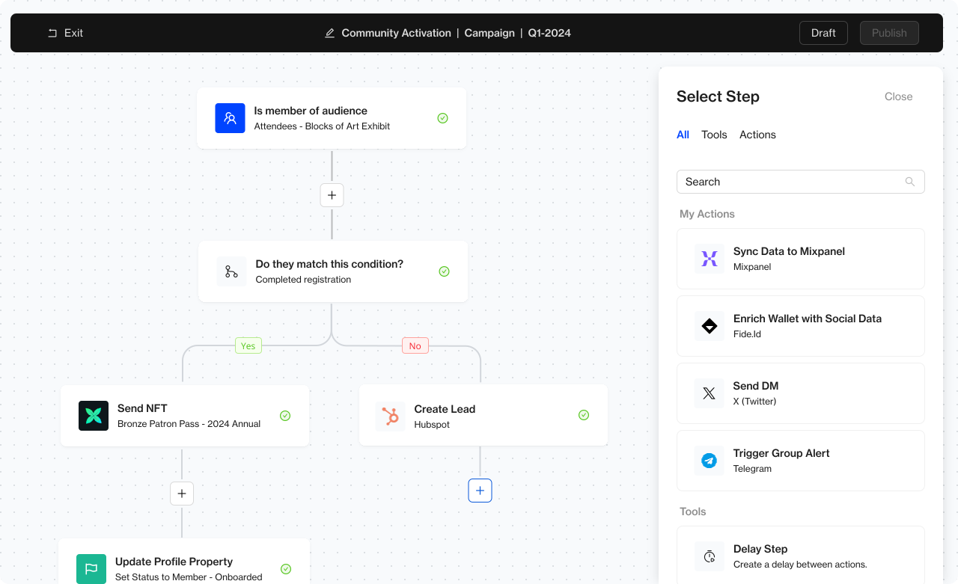Select the Delay Step clock icon

(709, 556)
